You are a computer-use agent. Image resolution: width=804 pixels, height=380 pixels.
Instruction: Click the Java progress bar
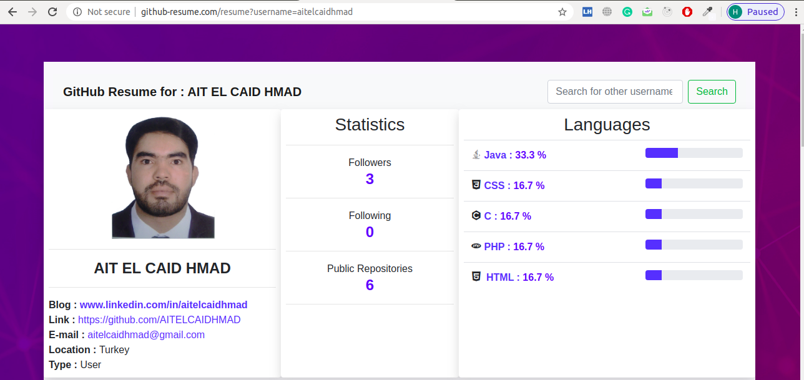694,153
